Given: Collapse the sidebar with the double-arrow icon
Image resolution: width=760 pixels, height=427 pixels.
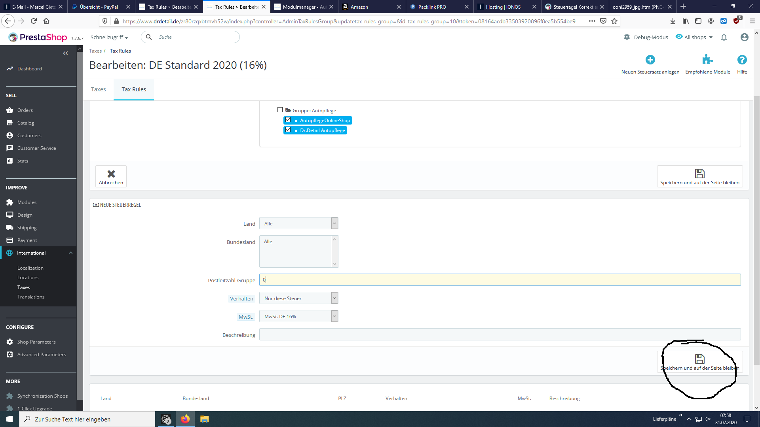Looking at the screenshot, I should [x=65, y=53].
